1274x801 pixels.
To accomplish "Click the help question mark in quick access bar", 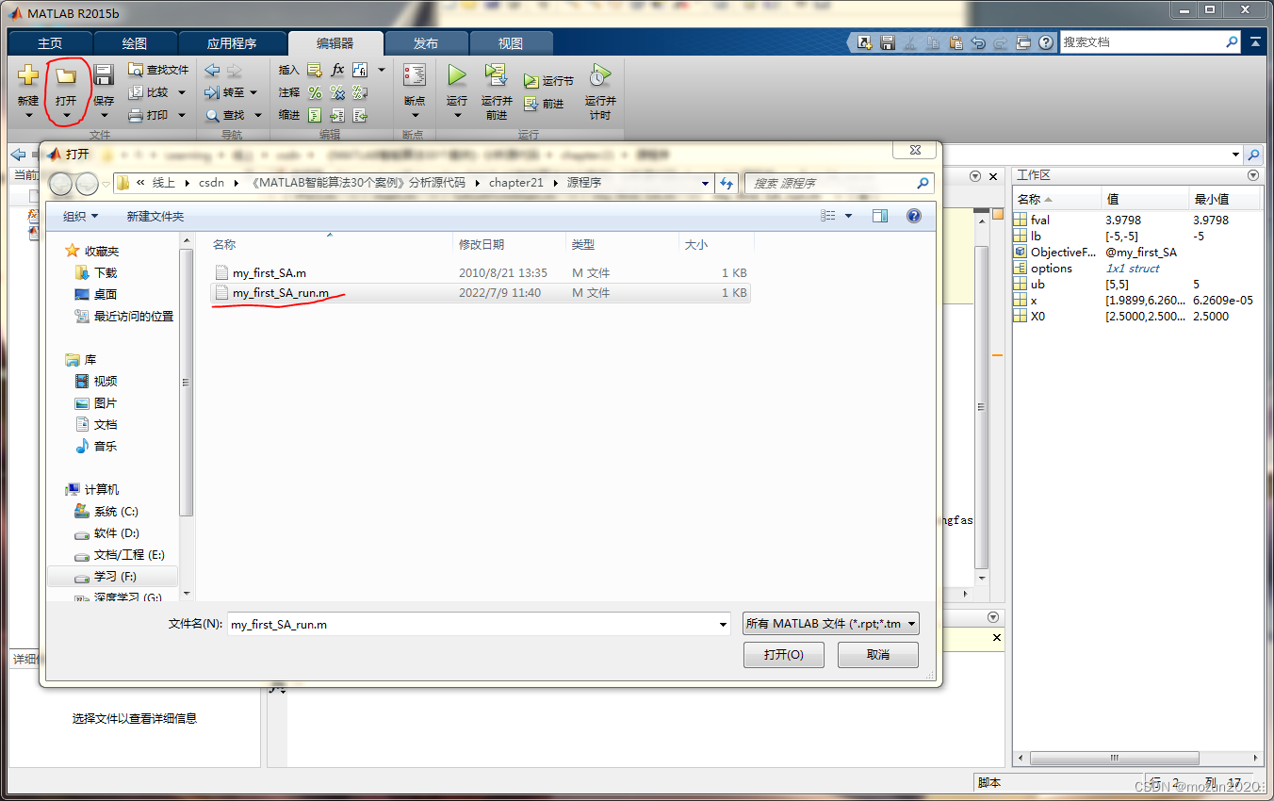I will click(x=1046, y=42).
